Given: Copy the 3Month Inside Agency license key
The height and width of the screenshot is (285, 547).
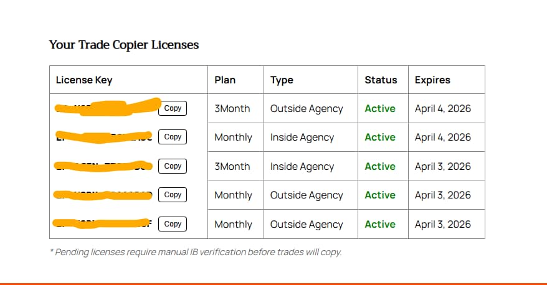Looking at the screenshot, I should (173, 166).
